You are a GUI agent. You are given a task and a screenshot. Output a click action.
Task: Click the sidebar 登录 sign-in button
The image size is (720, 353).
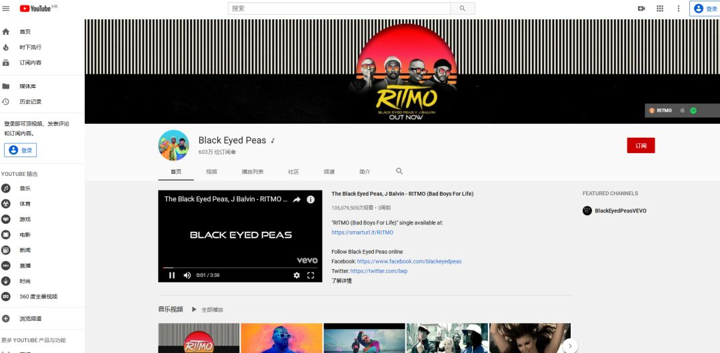[20, 150]
